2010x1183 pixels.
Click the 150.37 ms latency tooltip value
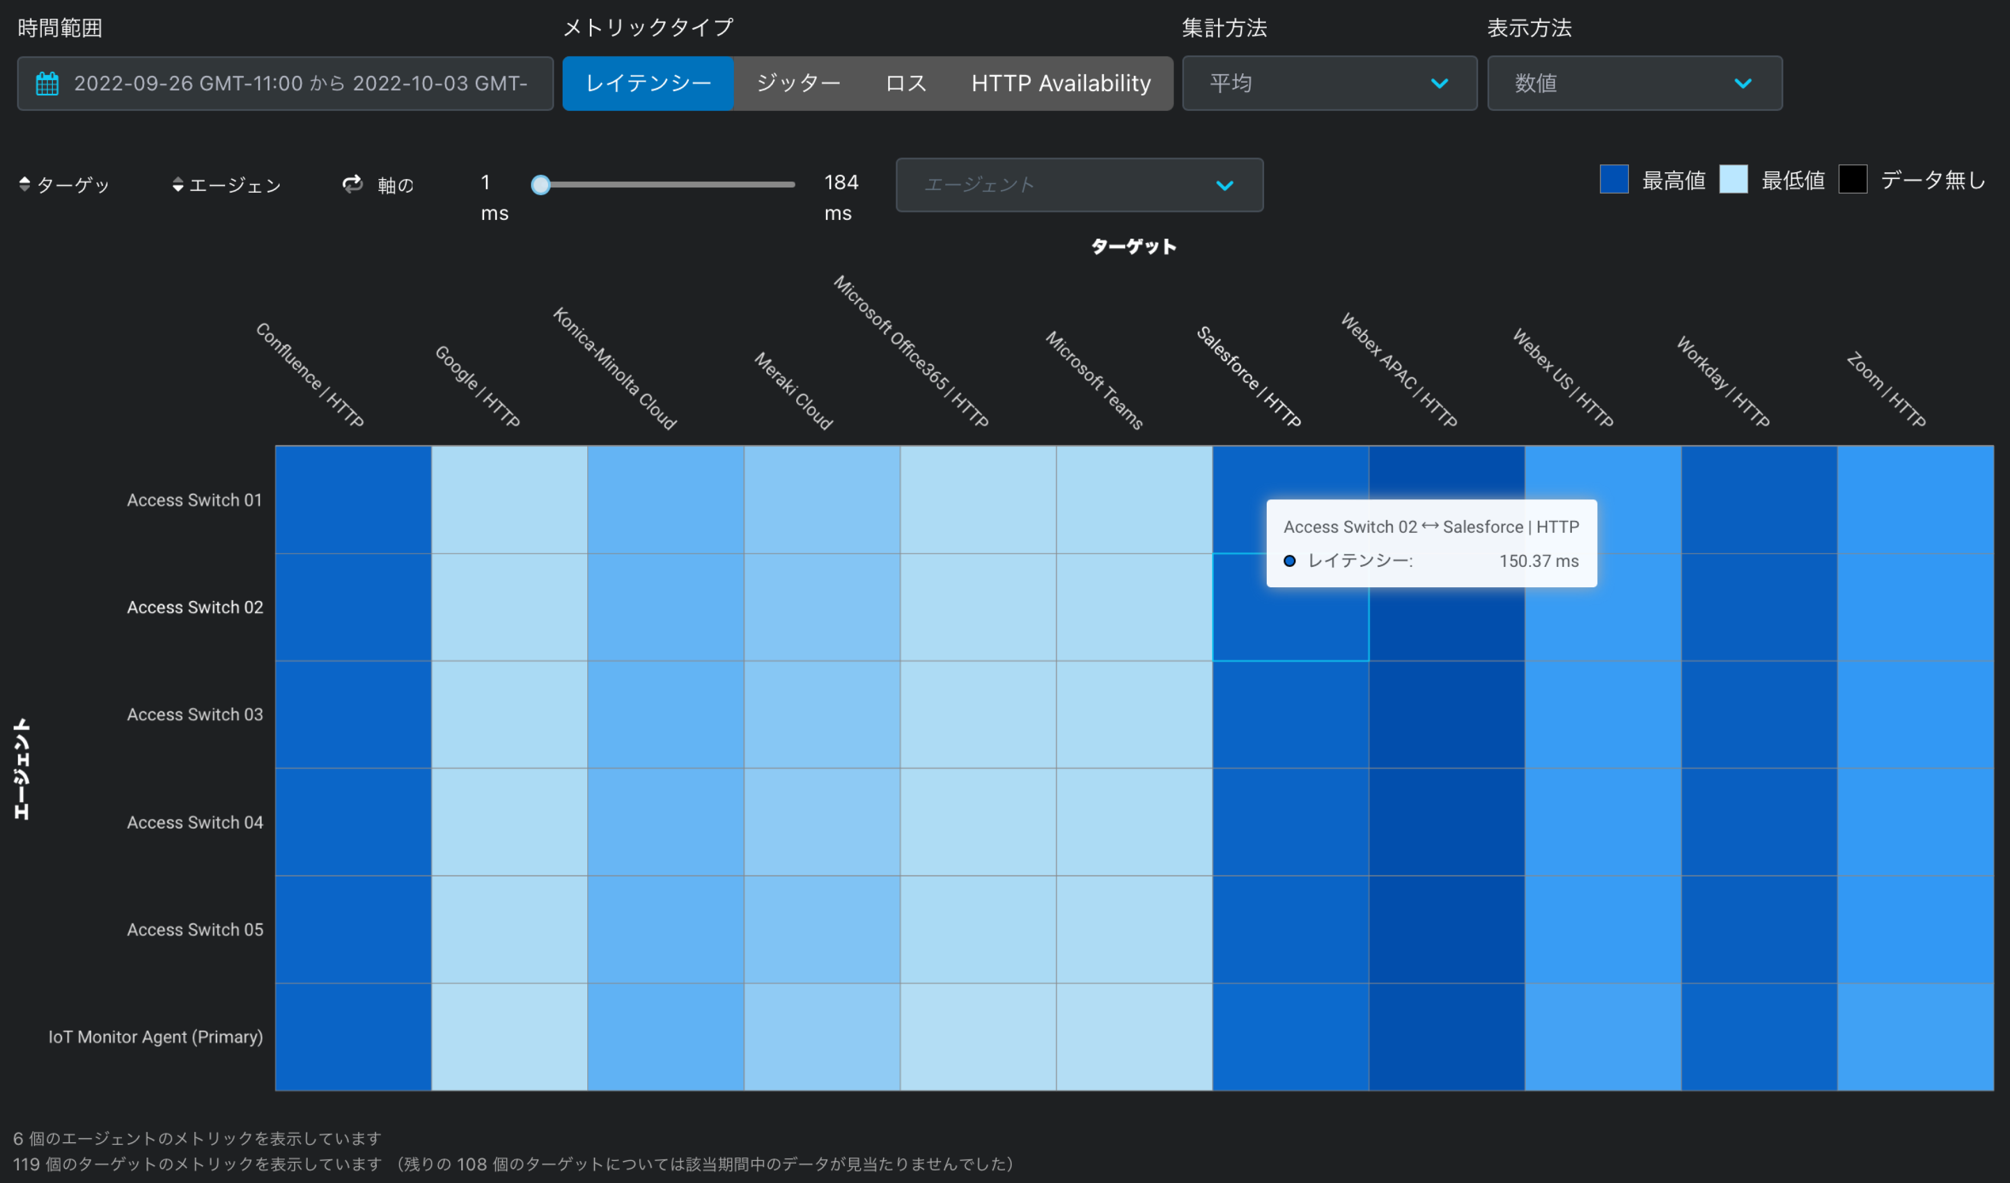click(1538, 561)
